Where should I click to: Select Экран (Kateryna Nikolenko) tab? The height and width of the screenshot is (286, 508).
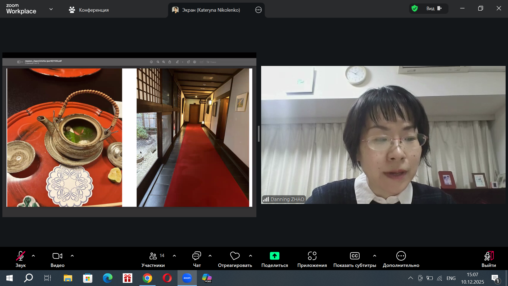[x=211, y=10]
